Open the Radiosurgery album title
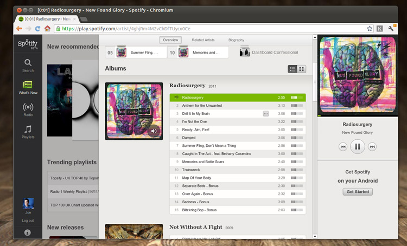 click(187, 86)
